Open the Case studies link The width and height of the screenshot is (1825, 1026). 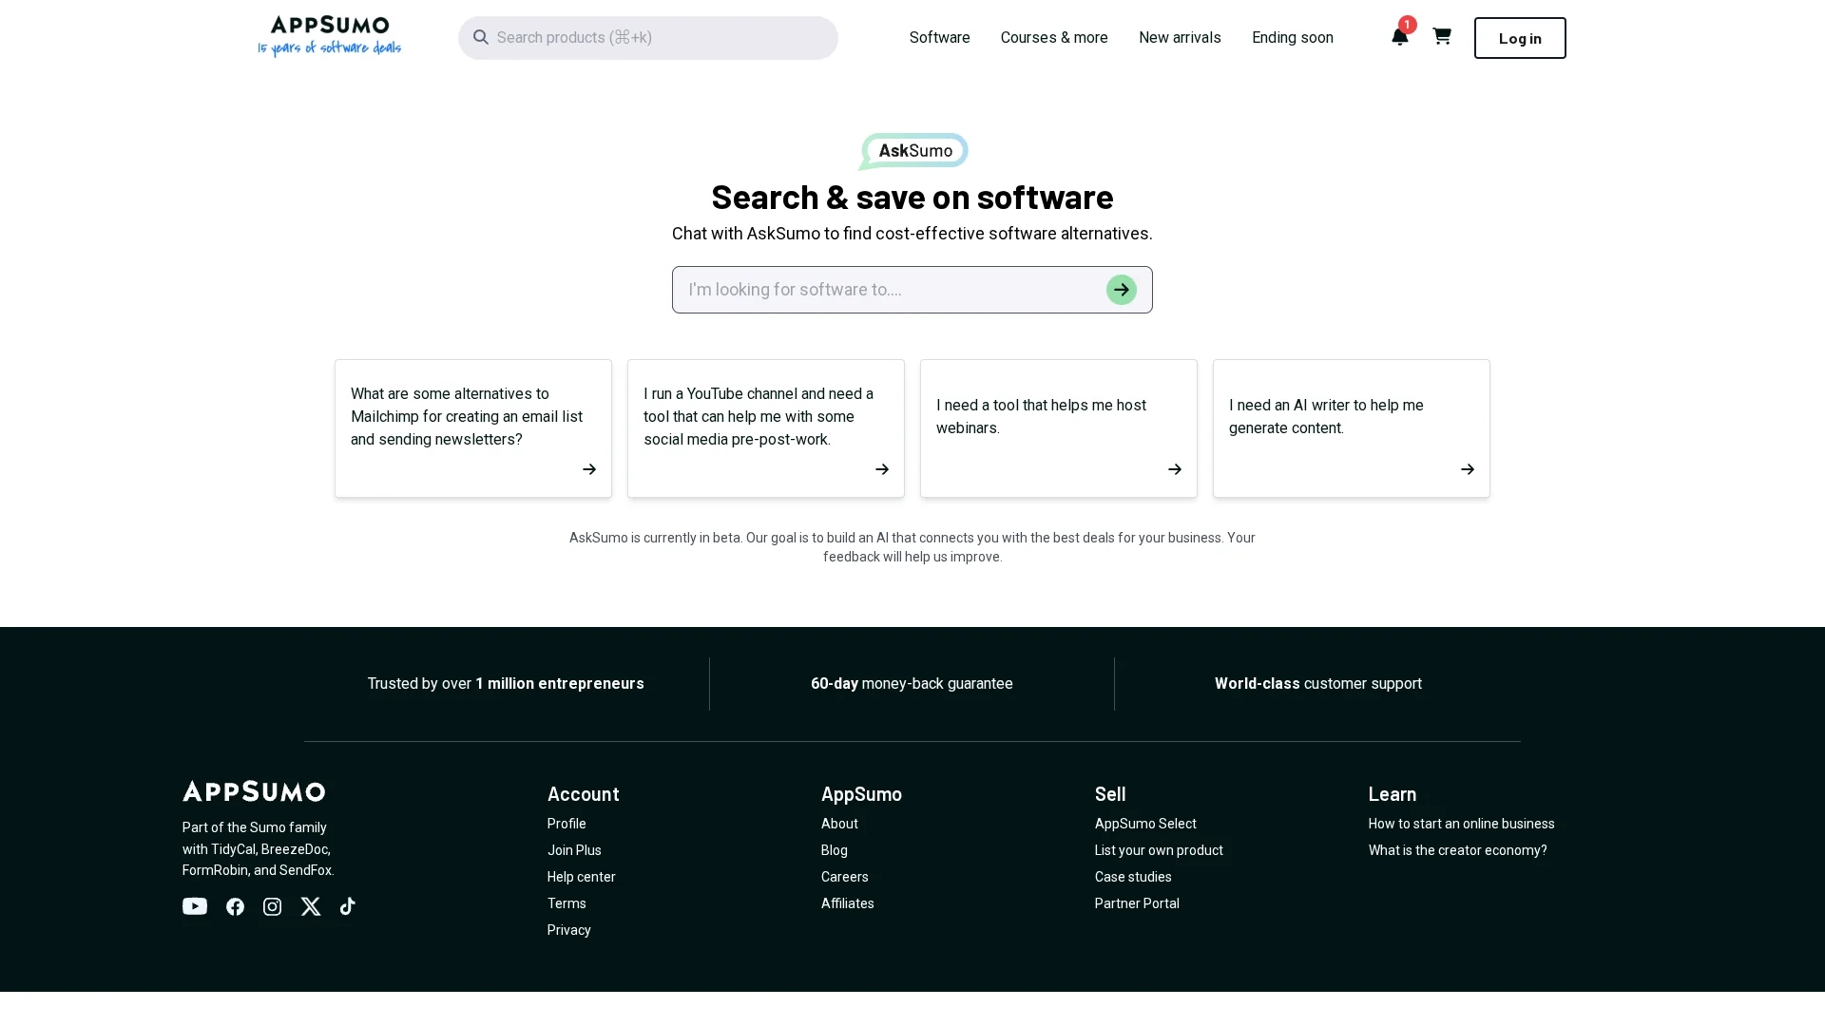[1133, 877]
